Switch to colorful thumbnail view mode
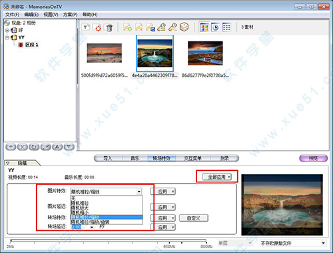The image size is (333, 253). (204, 27)
